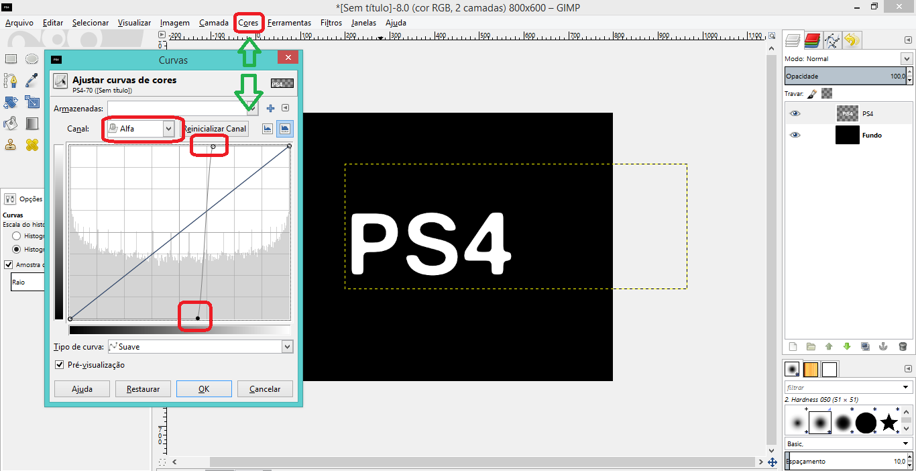Open the Cores menu
This screenshot has width=916, height=471.
pos(248,23)
